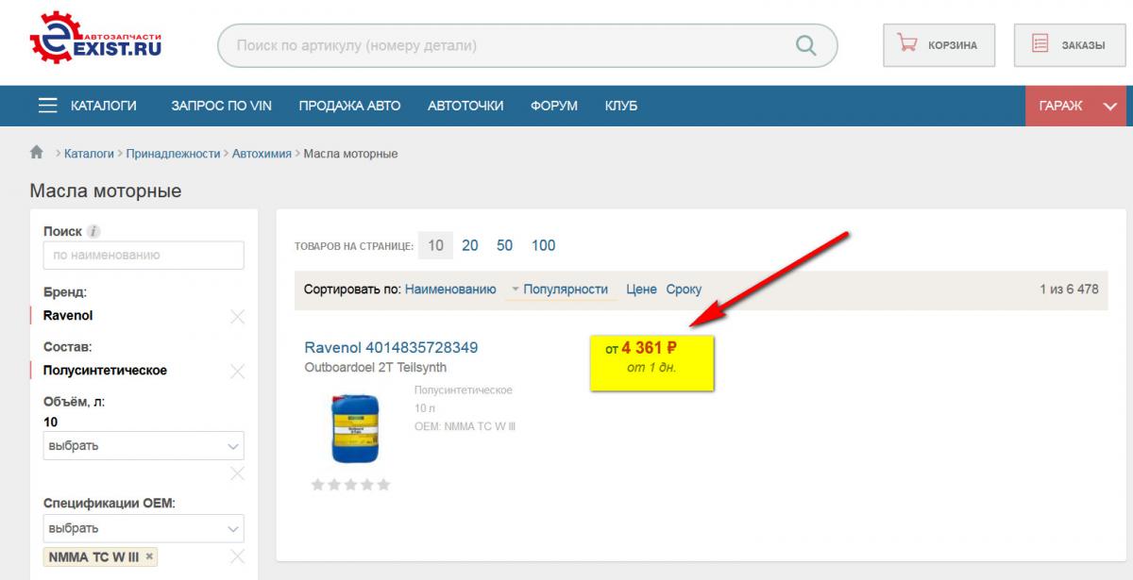Open the home icon in the breadcrumbs

(x=37, y=153)
